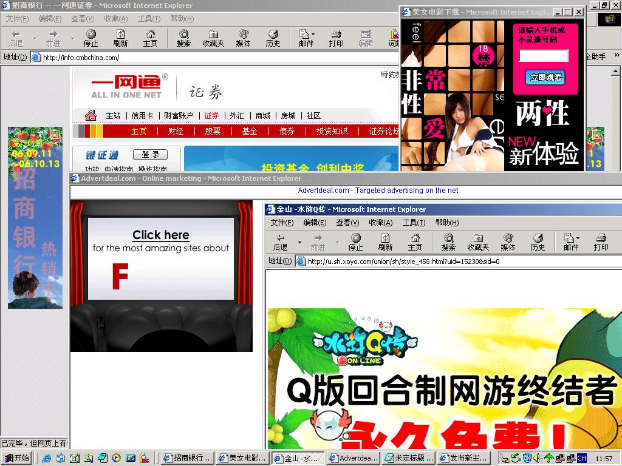Open History (历史) in 招商银行 window toolbar
Image resolution: width=622 pixels, height=466 pixels.
click(x=273, y=38)
